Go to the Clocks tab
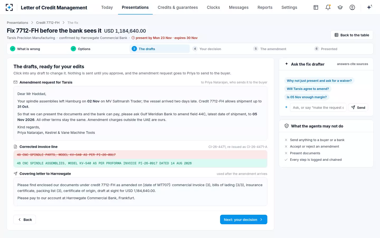The image size is (380, 238). tap(213, 7)
